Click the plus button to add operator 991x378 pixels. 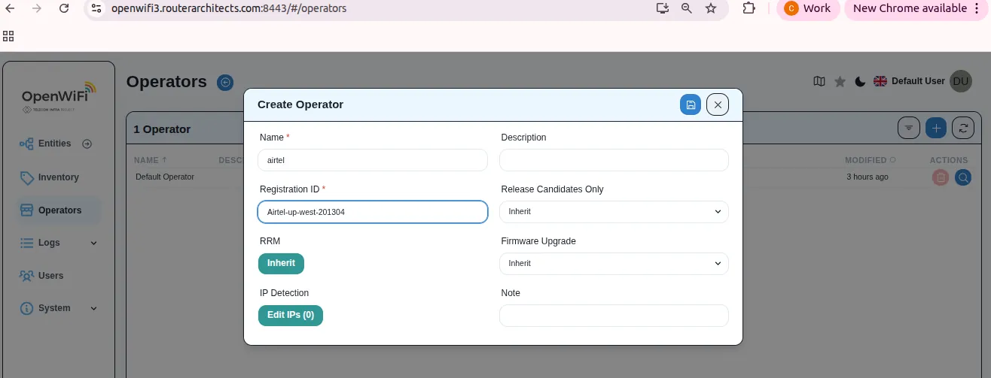936,128
